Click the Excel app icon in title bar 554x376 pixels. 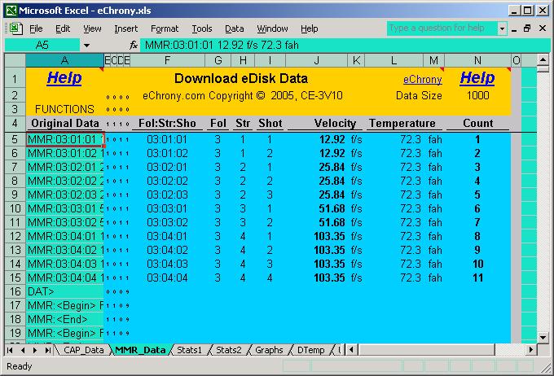11,11
